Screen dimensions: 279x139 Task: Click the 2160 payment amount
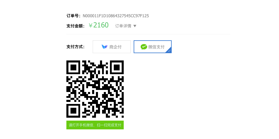(x=101, y=25)
